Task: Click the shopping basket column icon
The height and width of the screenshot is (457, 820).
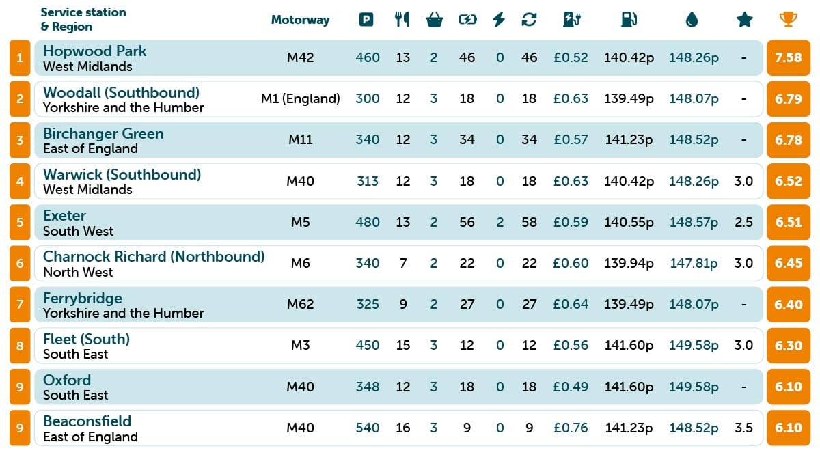Action: [x=434, y=20]
